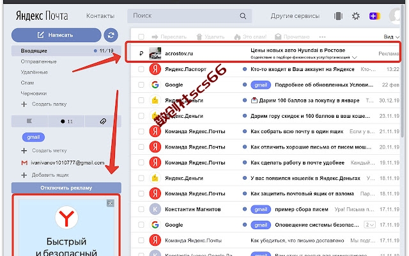Open Другие сервисы menu
The width and height of the screenshot is (409, 256).
pos(295,16)
